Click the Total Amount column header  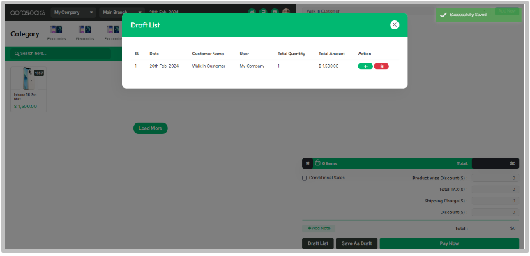(331, 54)
